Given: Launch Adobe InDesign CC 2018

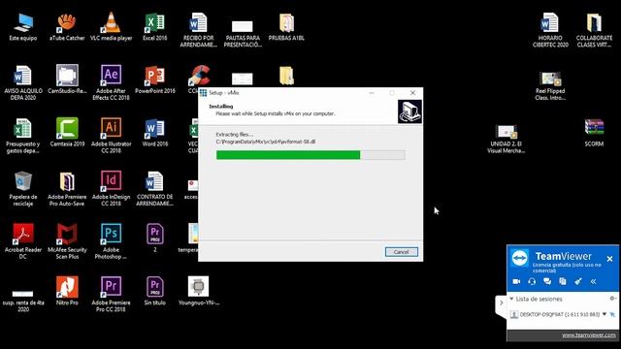Looking at the screenshot, I should 111,189.
